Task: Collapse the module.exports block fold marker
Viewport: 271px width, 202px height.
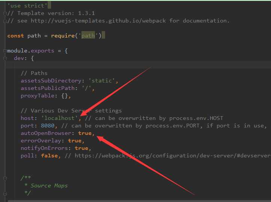Action: 5,51
